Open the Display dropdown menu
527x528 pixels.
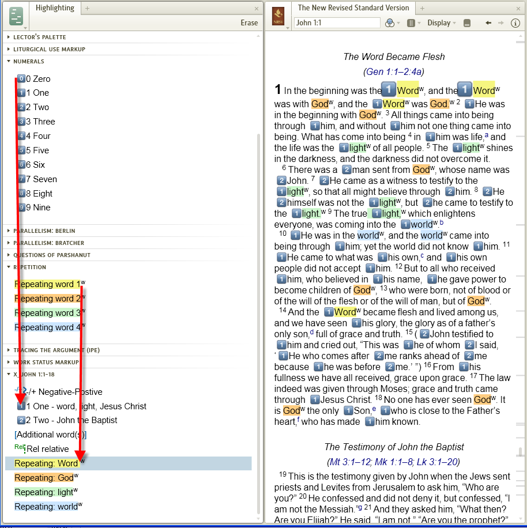click(x=441, y=23)
